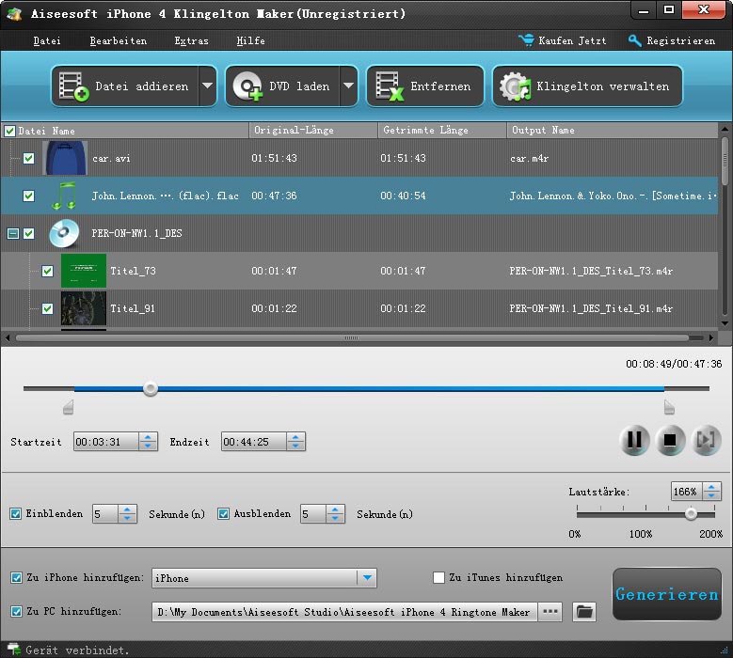Uncheck the John Lennon flac checkbox
The height and width of the screenshot is (658, 733).
click(28, 196)
